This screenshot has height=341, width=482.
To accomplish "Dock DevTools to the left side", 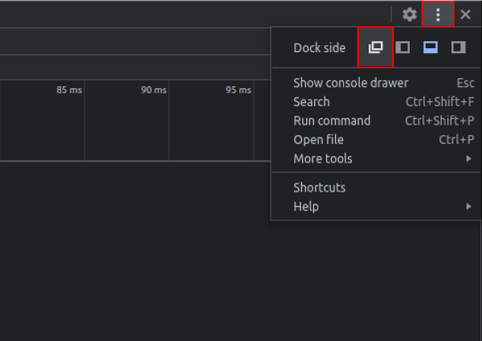I will click(x=402, y=47).
